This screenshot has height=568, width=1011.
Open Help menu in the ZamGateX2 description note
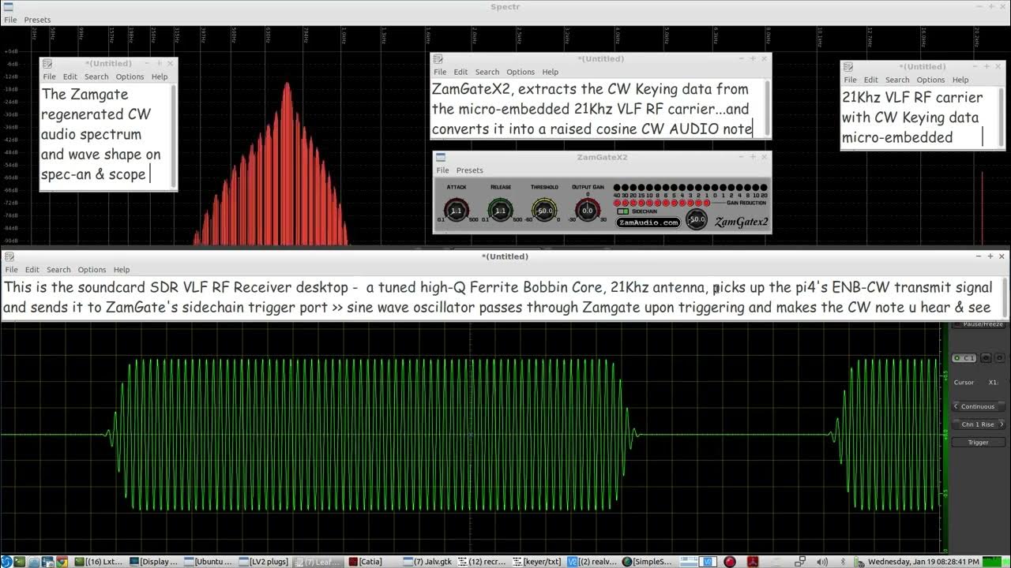(x=551, y=72)
